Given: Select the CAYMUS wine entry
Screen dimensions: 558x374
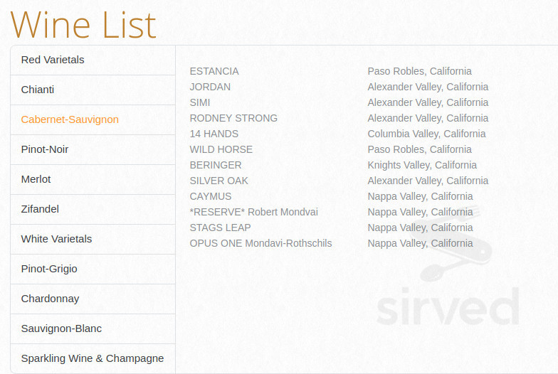Looking at the screenshot, I should click(x=210, y=196).
